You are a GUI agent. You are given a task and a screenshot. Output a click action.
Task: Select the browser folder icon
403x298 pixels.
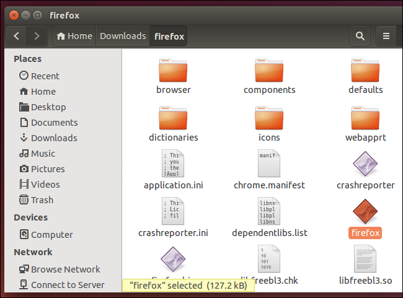173,71
